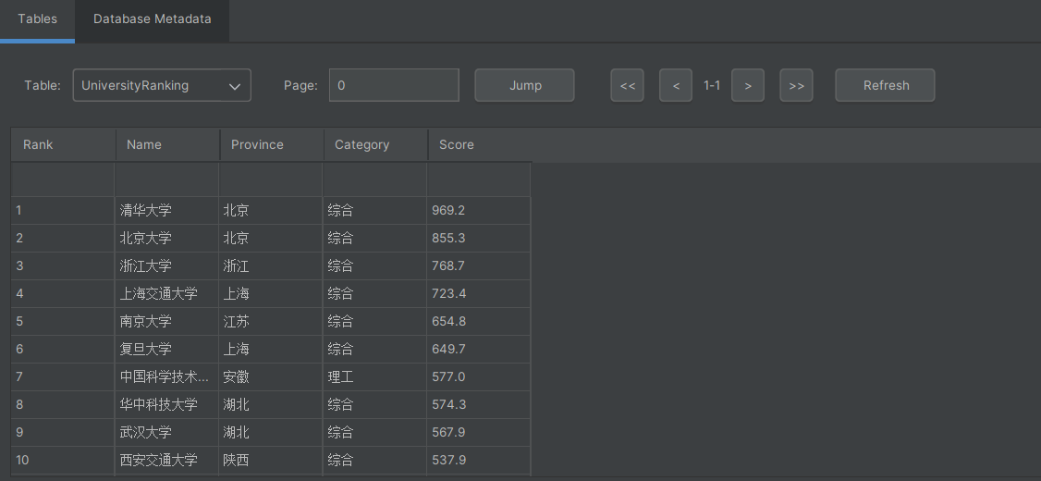Select the 理工 category cell
The height and width of the screenshot is (481, 1041).
point(374,377)
